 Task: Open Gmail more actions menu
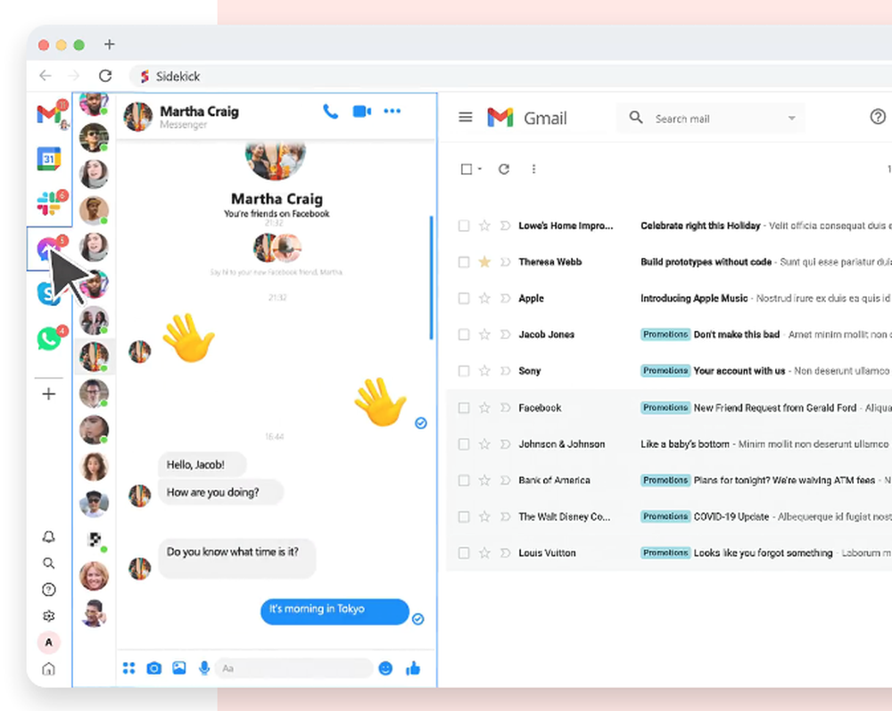[x=533, y=169]
